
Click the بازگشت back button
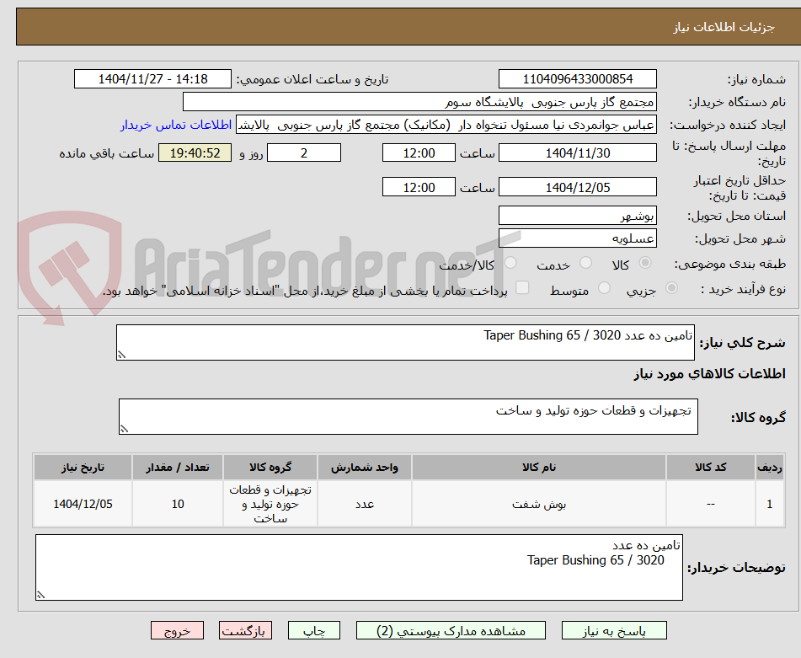tap(245, 630)
